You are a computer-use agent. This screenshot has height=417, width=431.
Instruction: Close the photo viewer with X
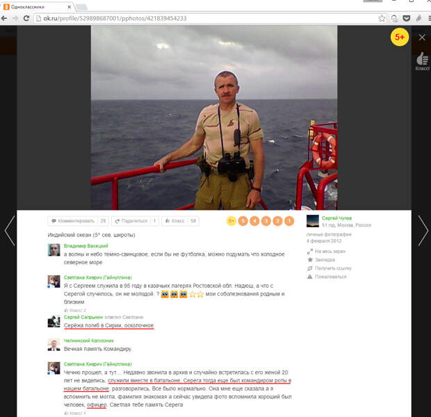pos(422,38)
